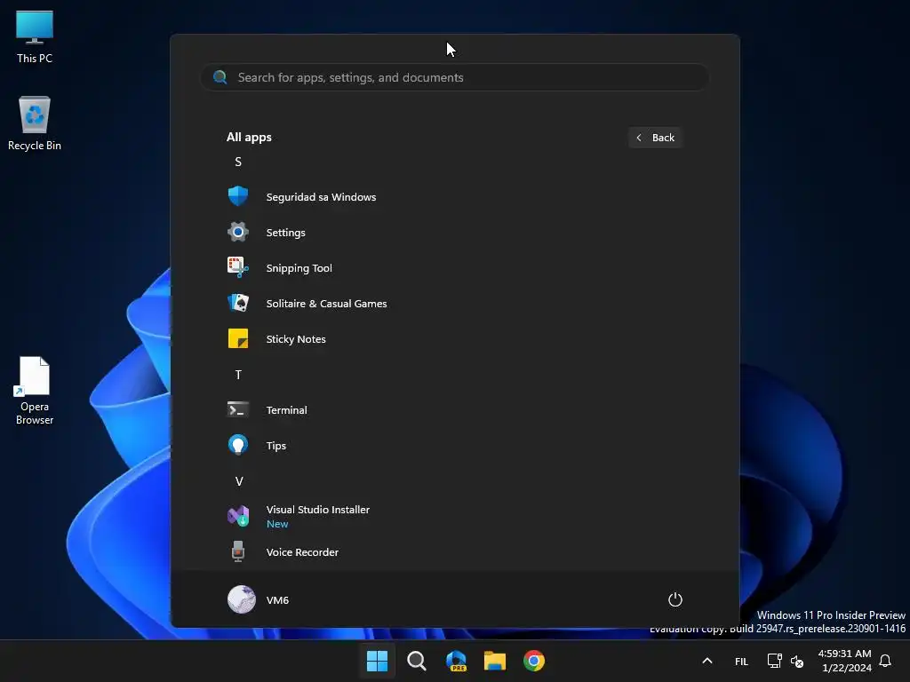Click the VM6 account name
Image resolution: width=910 pixels, height=682 pixels.
click(x=277, y=599)
